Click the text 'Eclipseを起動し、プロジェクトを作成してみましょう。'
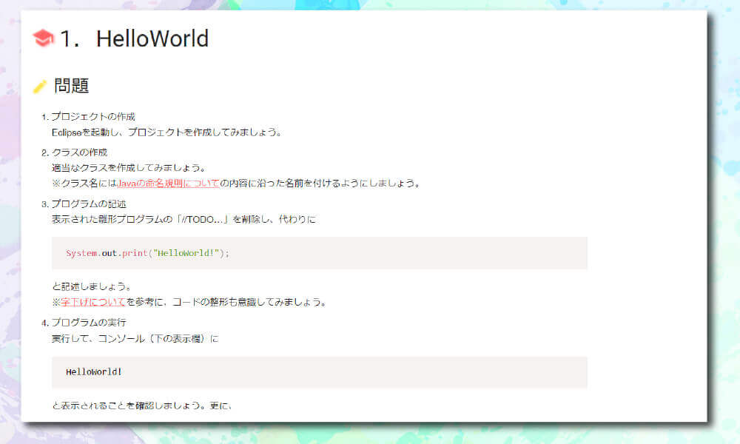740x444 pixels. click(166, 132)
